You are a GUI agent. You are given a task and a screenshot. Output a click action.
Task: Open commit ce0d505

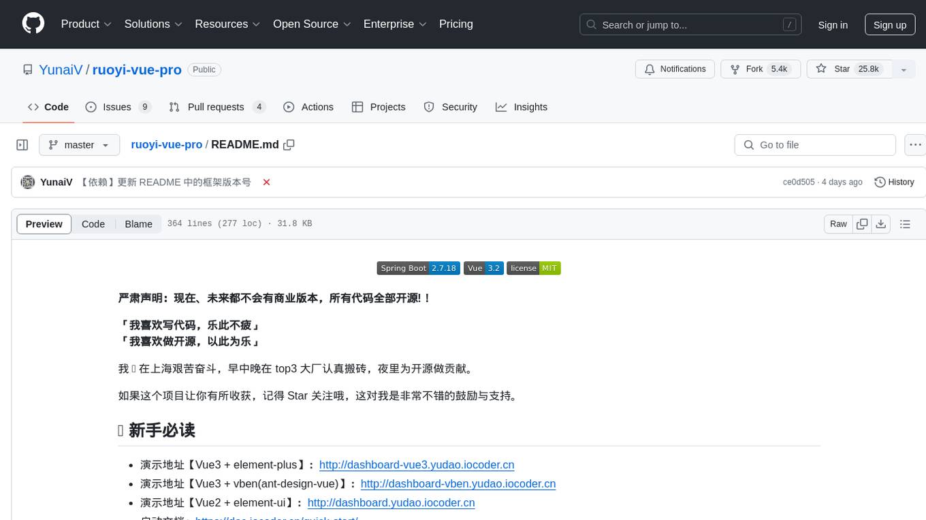pos(799,182)
